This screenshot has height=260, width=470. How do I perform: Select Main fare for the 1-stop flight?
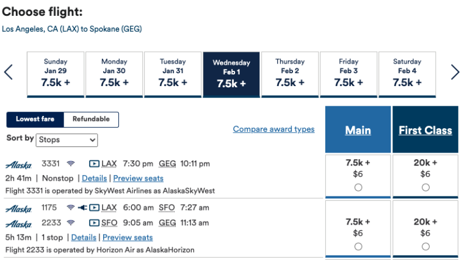pos(358,246)
